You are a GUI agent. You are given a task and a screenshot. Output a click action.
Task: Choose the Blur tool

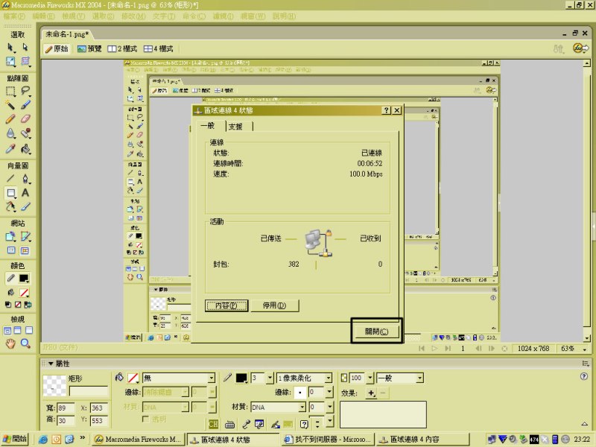click(10, 133)
